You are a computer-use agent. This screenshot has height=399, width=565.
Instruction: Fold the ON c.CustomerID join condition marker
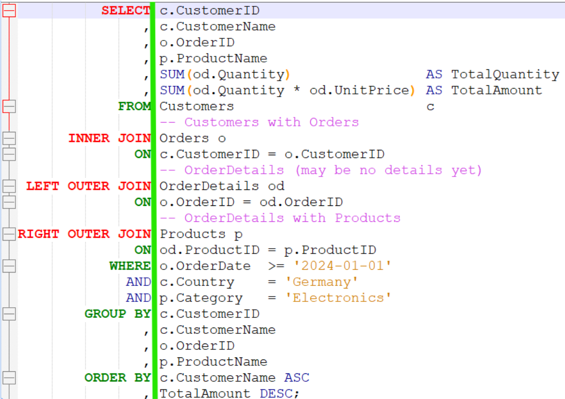point(9,154)
